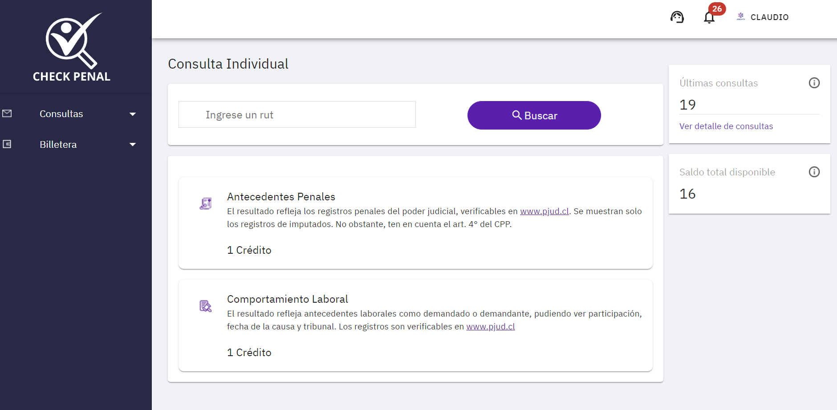This screenshot has height=410, width=837.
Task: Expand the Consultas menu
Action: click(133, 114)
